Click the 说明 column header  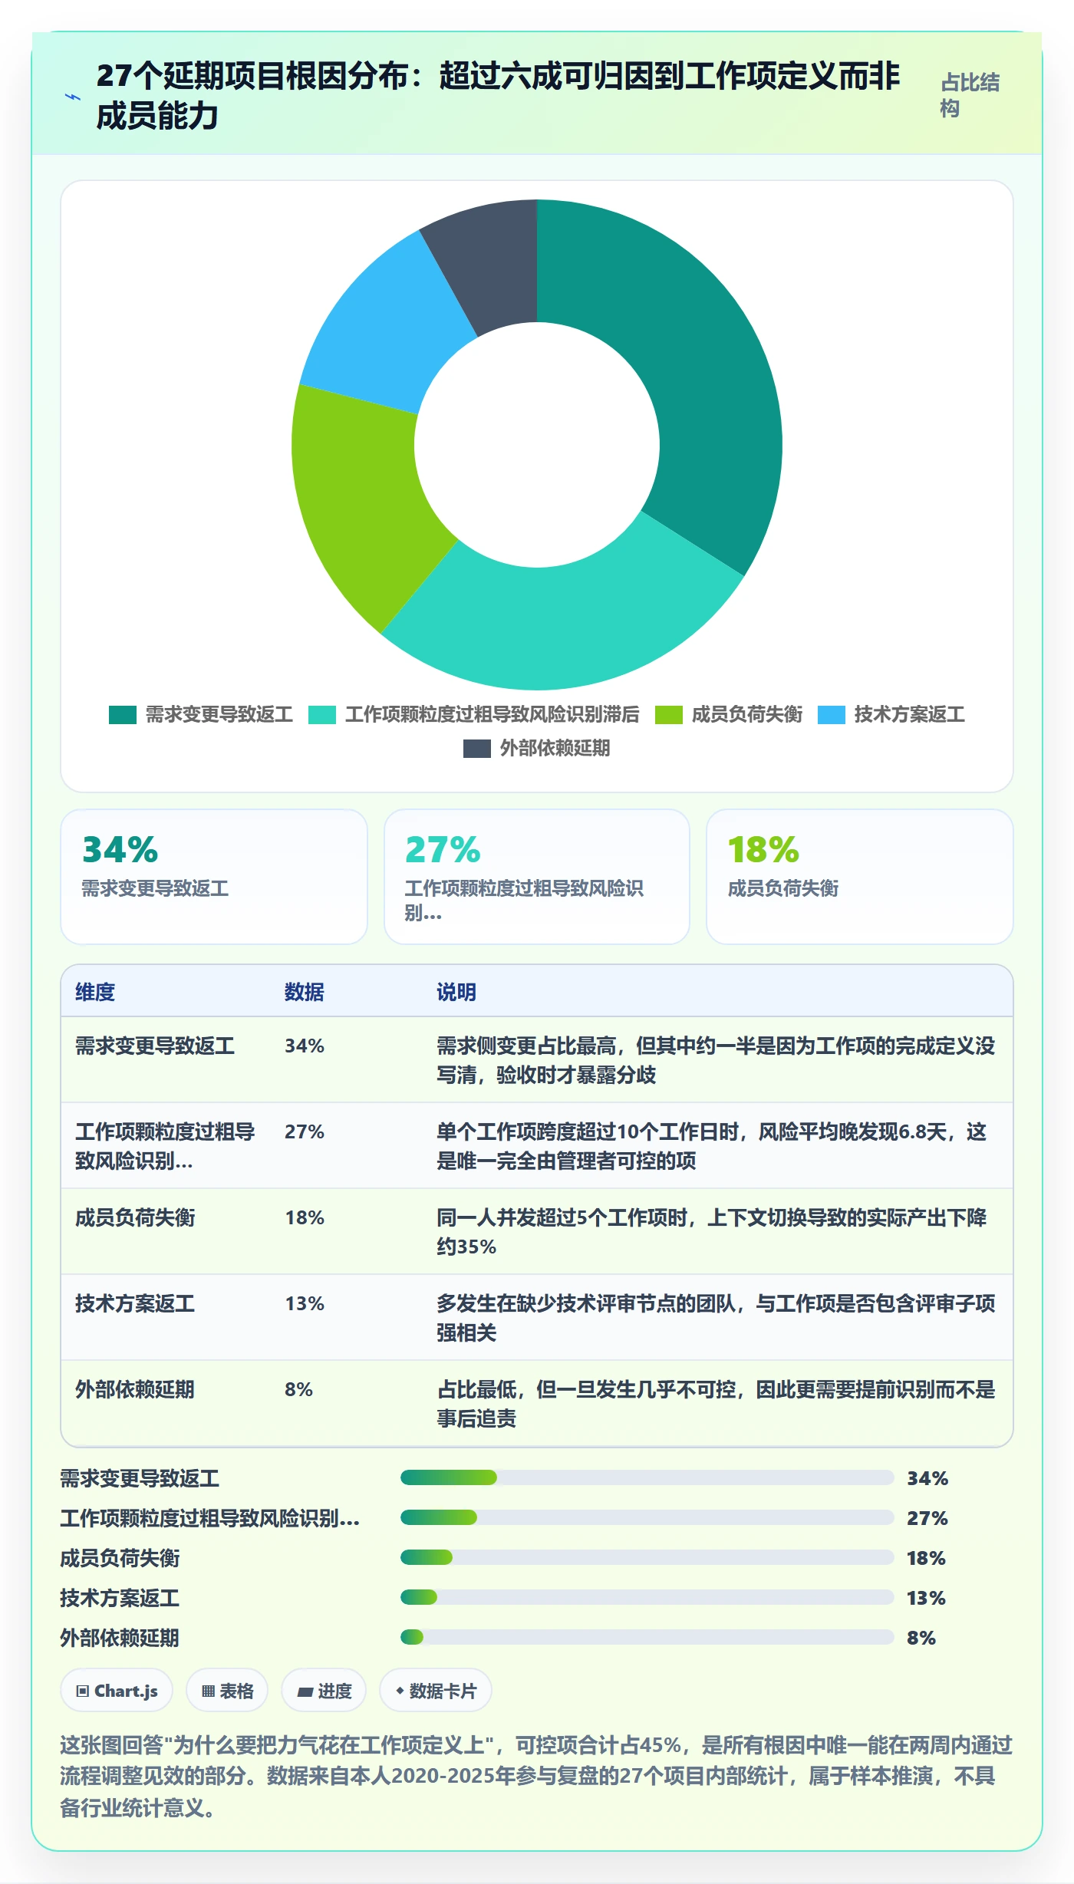[x=456, y=992]
